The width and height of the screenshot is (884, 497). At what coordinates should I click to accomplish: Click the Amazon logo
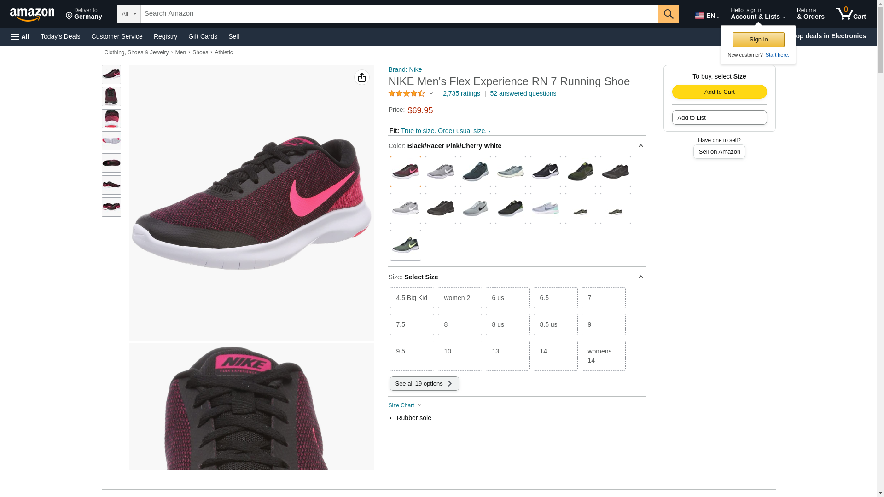32,14
